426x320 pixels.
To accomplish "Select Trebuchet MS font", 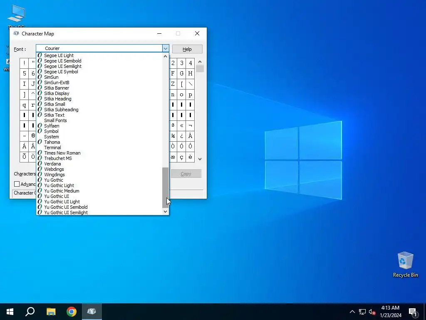I will coord(99,158).
